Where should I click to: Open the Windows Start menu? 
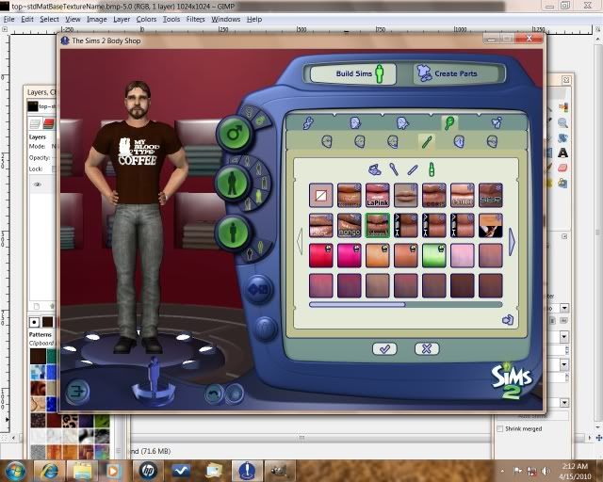15,471
